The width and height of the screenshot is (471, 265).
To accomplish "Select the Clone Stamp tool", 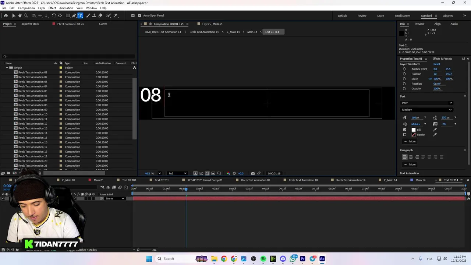I will coord(94,15).
